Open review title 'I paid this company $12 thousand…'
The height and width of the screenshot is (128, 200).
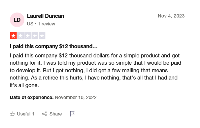(x=54, y=47)
